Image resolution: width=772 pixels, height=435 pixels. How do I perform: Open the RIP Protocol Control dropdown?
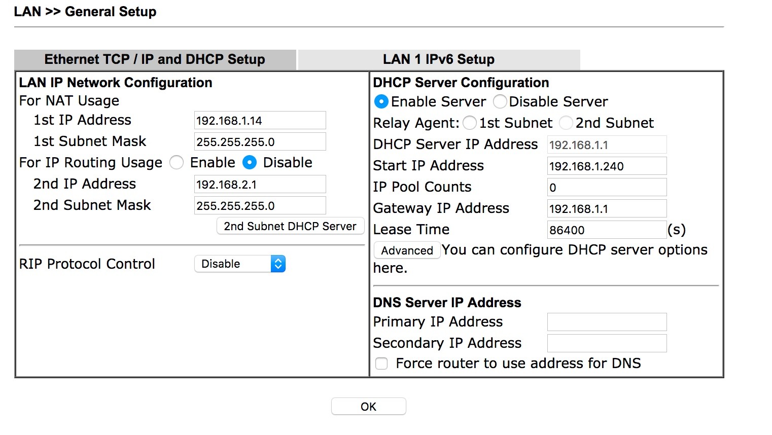point(240,264)
